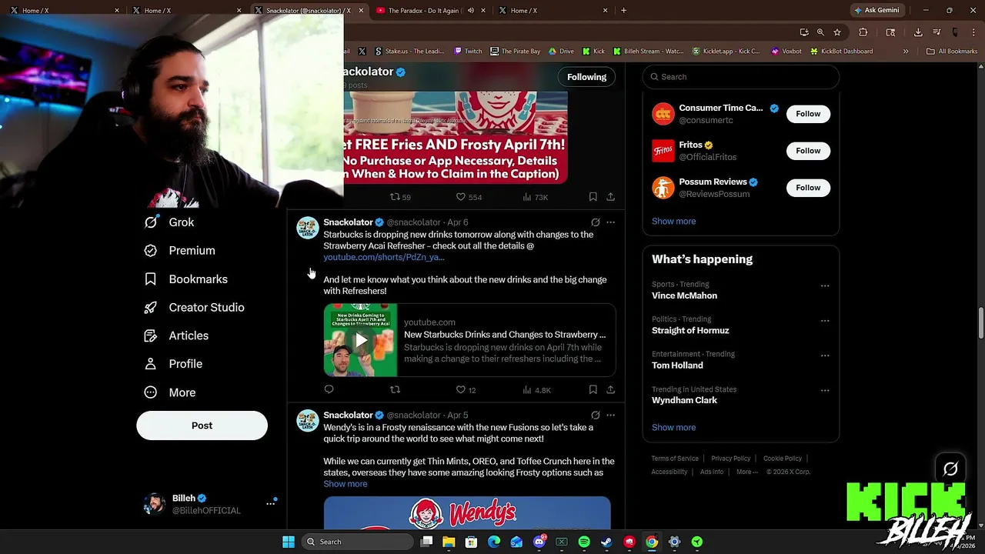Viewport: 985px width, 554px height.
Task: Open the Terms of Service link
Action: (x=675, y=459)
